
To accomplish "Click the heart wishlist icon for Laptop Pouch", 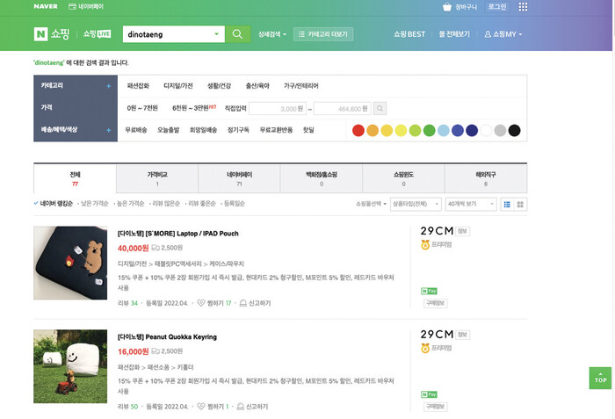I will 201,303.
